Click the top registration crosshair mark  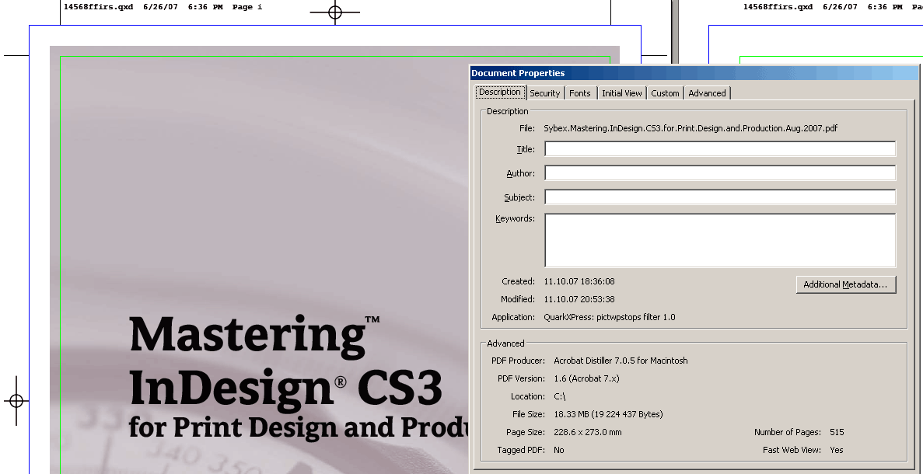tap(335, 12)
